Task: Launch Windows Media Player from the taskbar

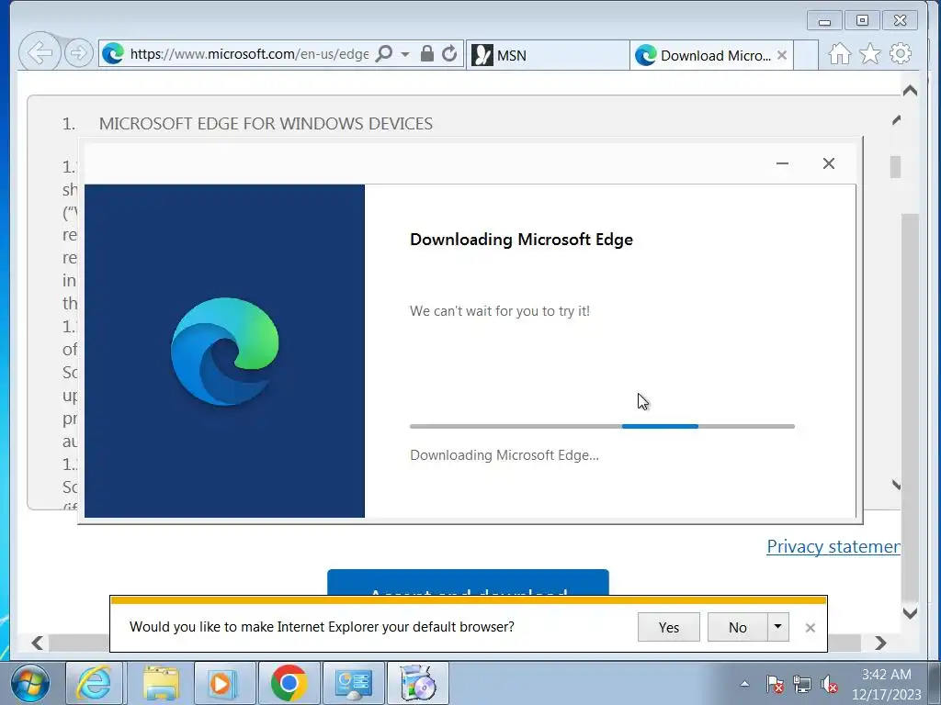Action: click(x=223, y=683)
